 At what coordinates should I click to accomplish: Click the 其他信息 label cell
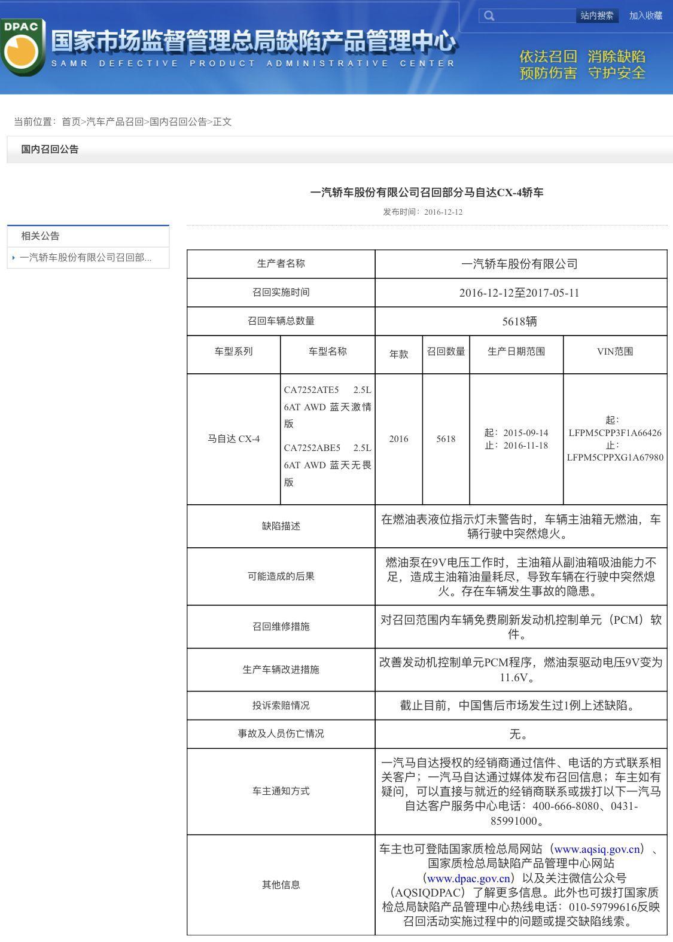click(281, 885)
